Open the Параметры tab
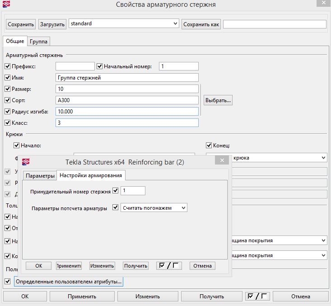This screenshot has height=306, width=331. click(40, 176)
